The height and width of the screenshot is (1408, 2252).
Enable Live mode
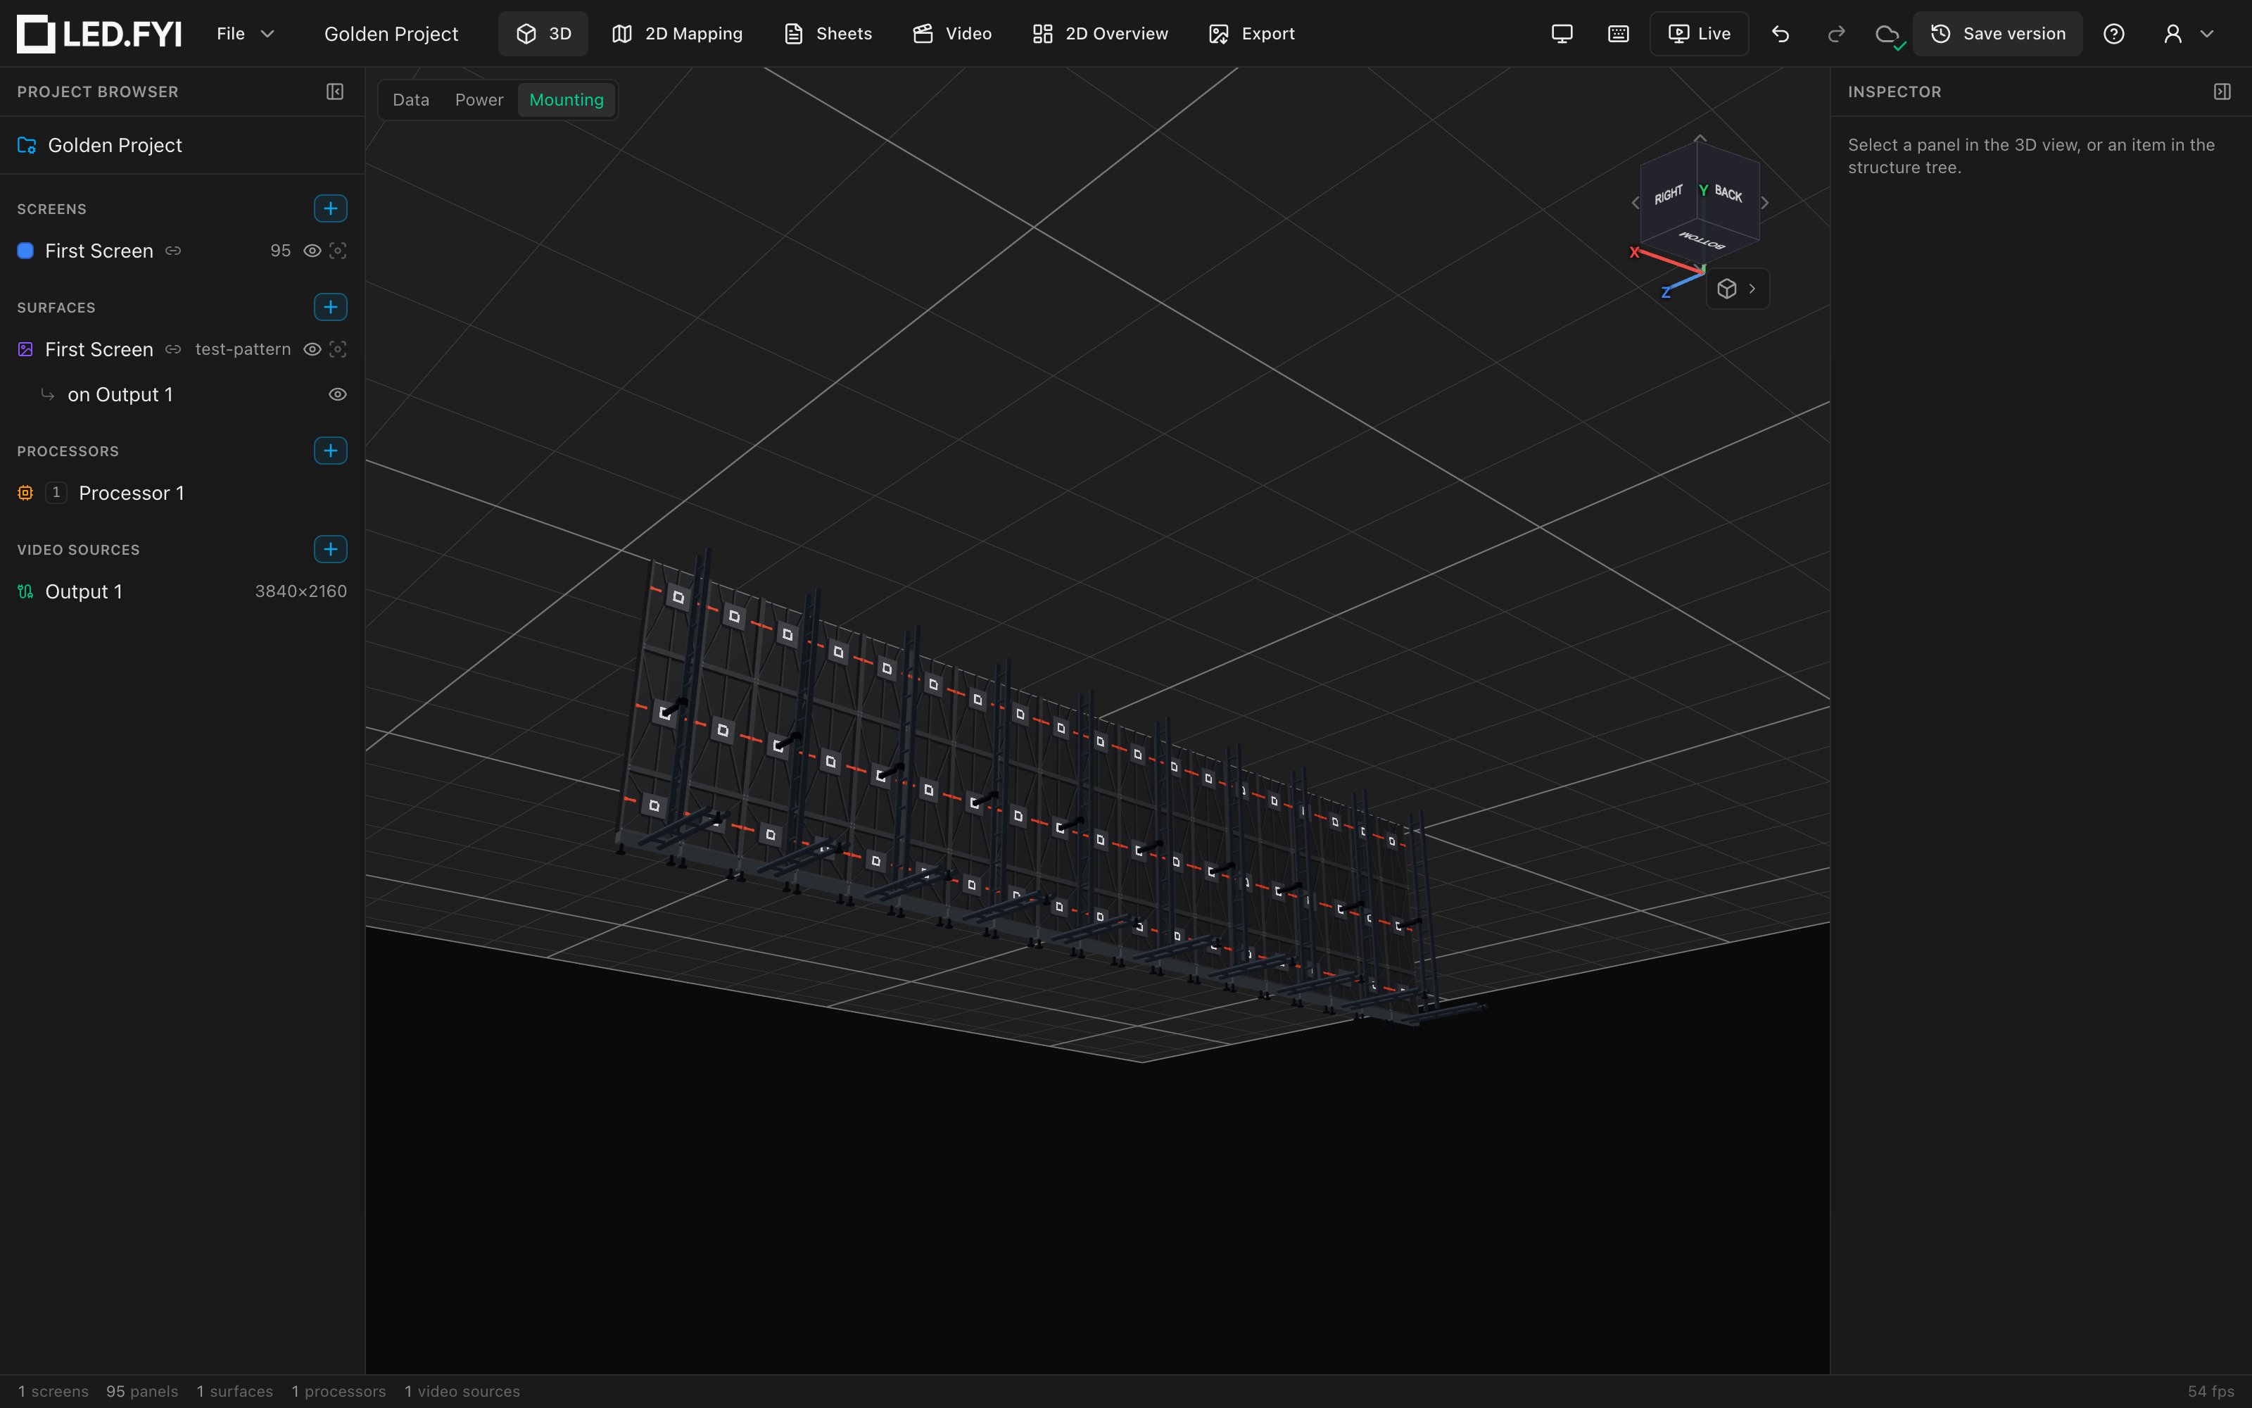click(1700, 34)
